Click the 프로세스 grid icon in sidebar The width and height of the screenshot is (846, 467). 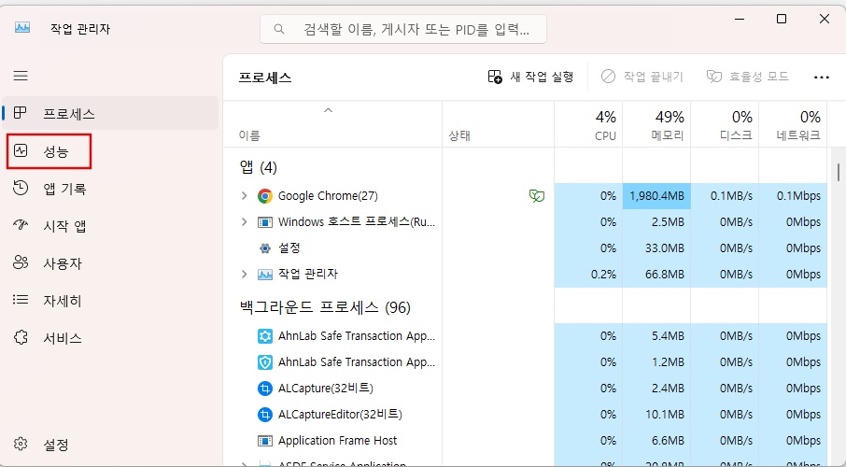(x=20, y=113)
